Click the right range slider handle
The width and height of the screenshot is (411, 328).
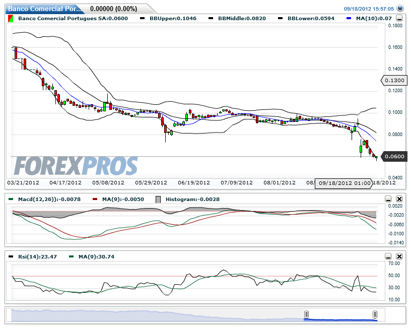pyautogui.click(x=375, y=314)
